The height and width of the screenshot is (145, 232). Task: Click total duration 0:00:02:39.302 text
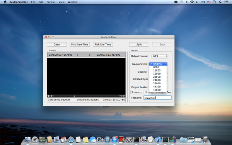tap(114, 100)
